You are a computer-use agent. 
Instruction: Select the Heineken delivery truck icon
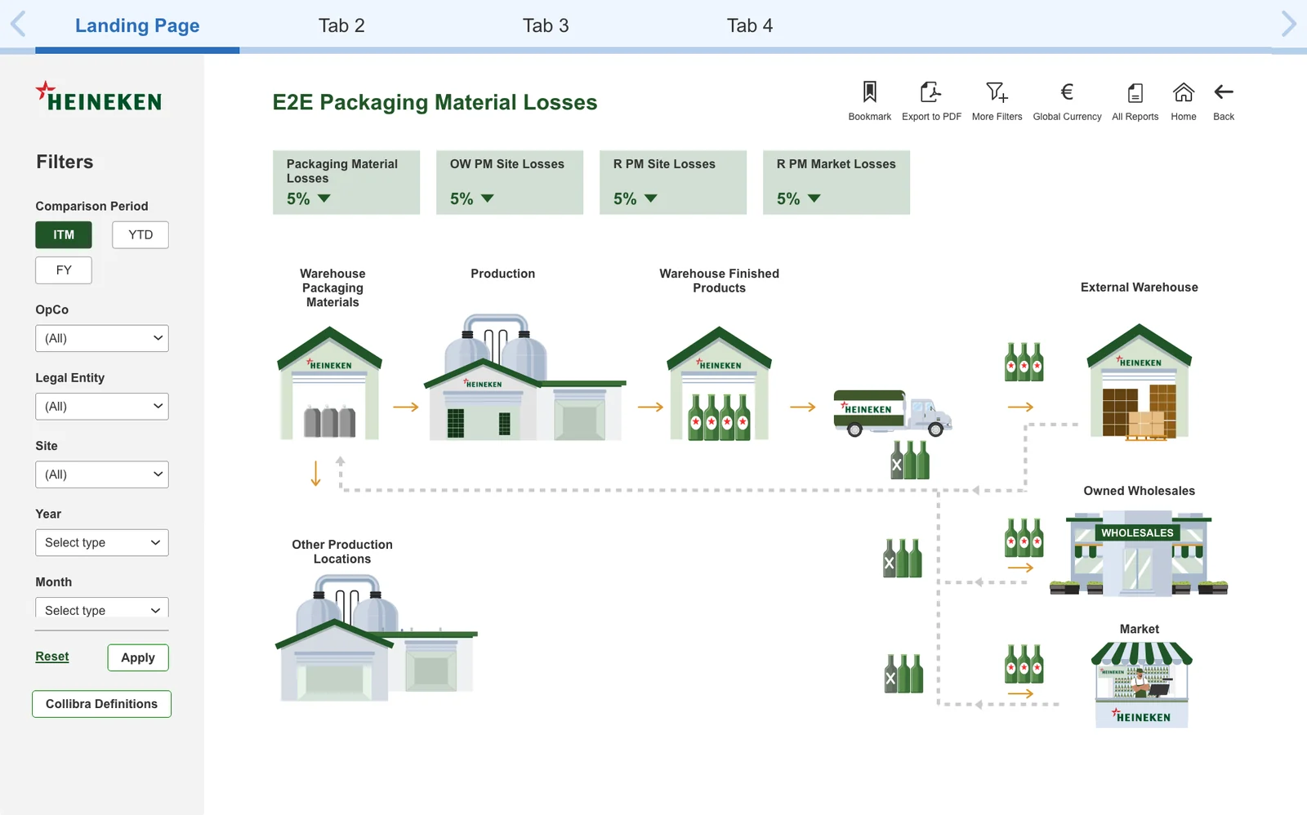[x=892, y=413]
